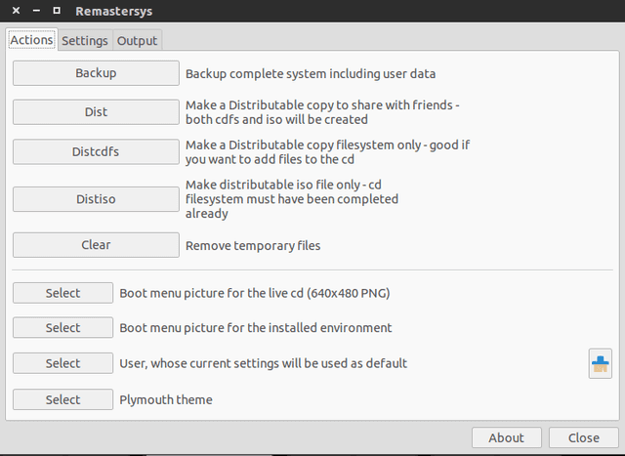The image size is (625, 456).
Task: Select boot menu picture for live cd
Action: coord(62,293)
